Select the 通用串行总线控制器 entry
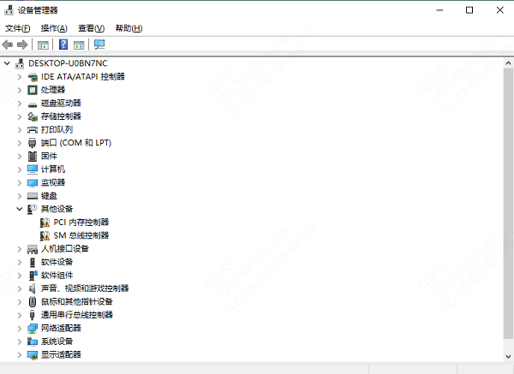514x374 pixels. [76, 315]
